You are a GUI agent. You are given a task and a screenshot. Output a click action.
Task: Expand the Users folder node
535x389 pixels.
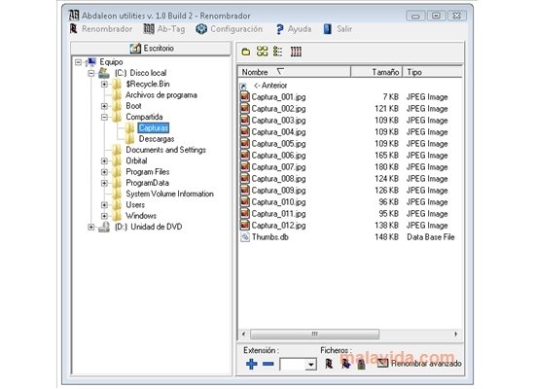[x=104, y=205]
